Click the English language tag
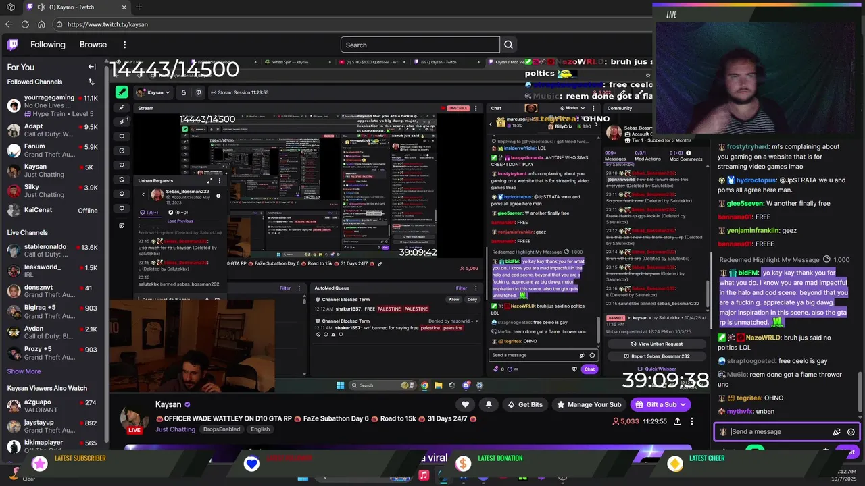The width and height of the screenshot is (865, 486). click(260, 429)
